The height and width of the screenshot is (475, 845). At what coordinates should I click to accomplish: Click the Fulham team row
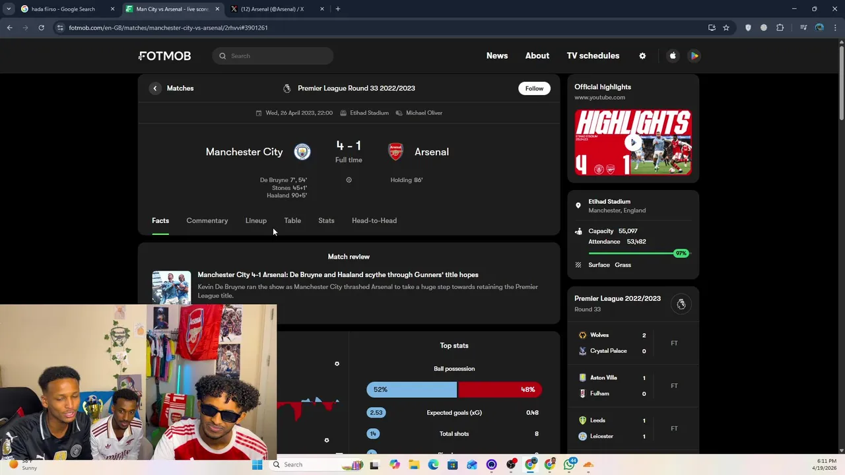(613, 394)
